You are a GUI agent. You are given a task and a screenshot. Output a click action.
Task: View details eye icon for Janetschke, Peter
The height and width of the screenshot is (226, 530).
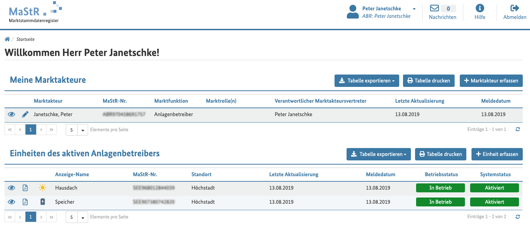11,114
